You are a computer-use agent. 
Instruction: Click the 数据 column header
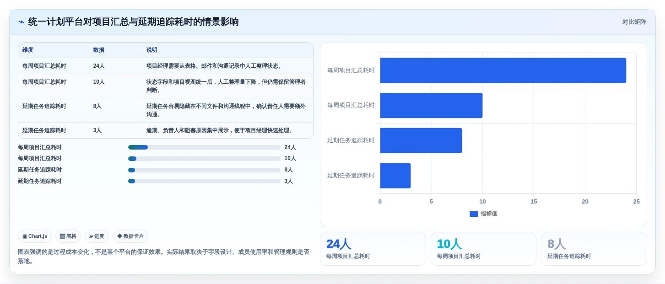[x=99, y=50]
